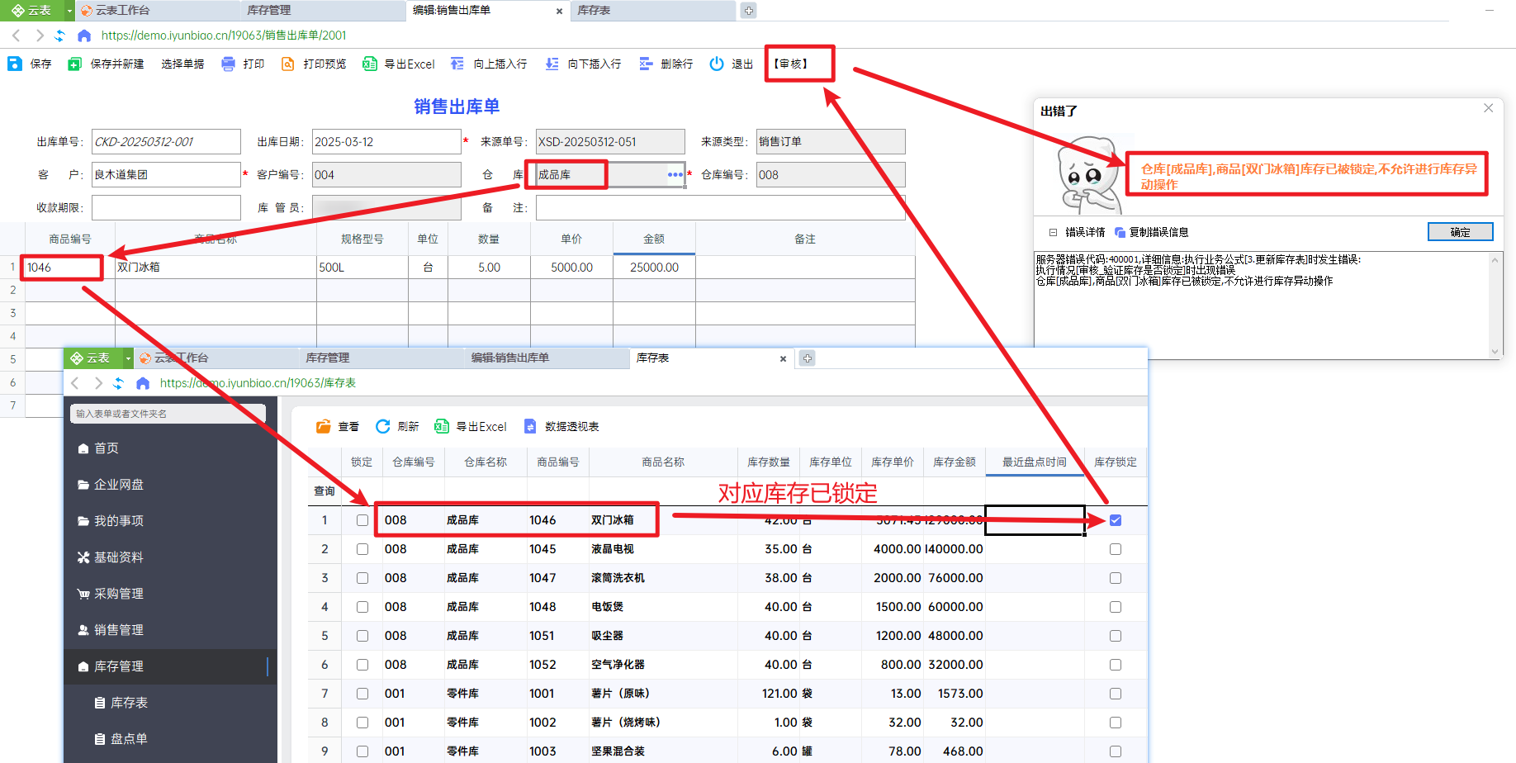Expand 采购管理 in the sidebar
The height and width of the screenshot is (763, 1516).
click(x=170, y=594)
